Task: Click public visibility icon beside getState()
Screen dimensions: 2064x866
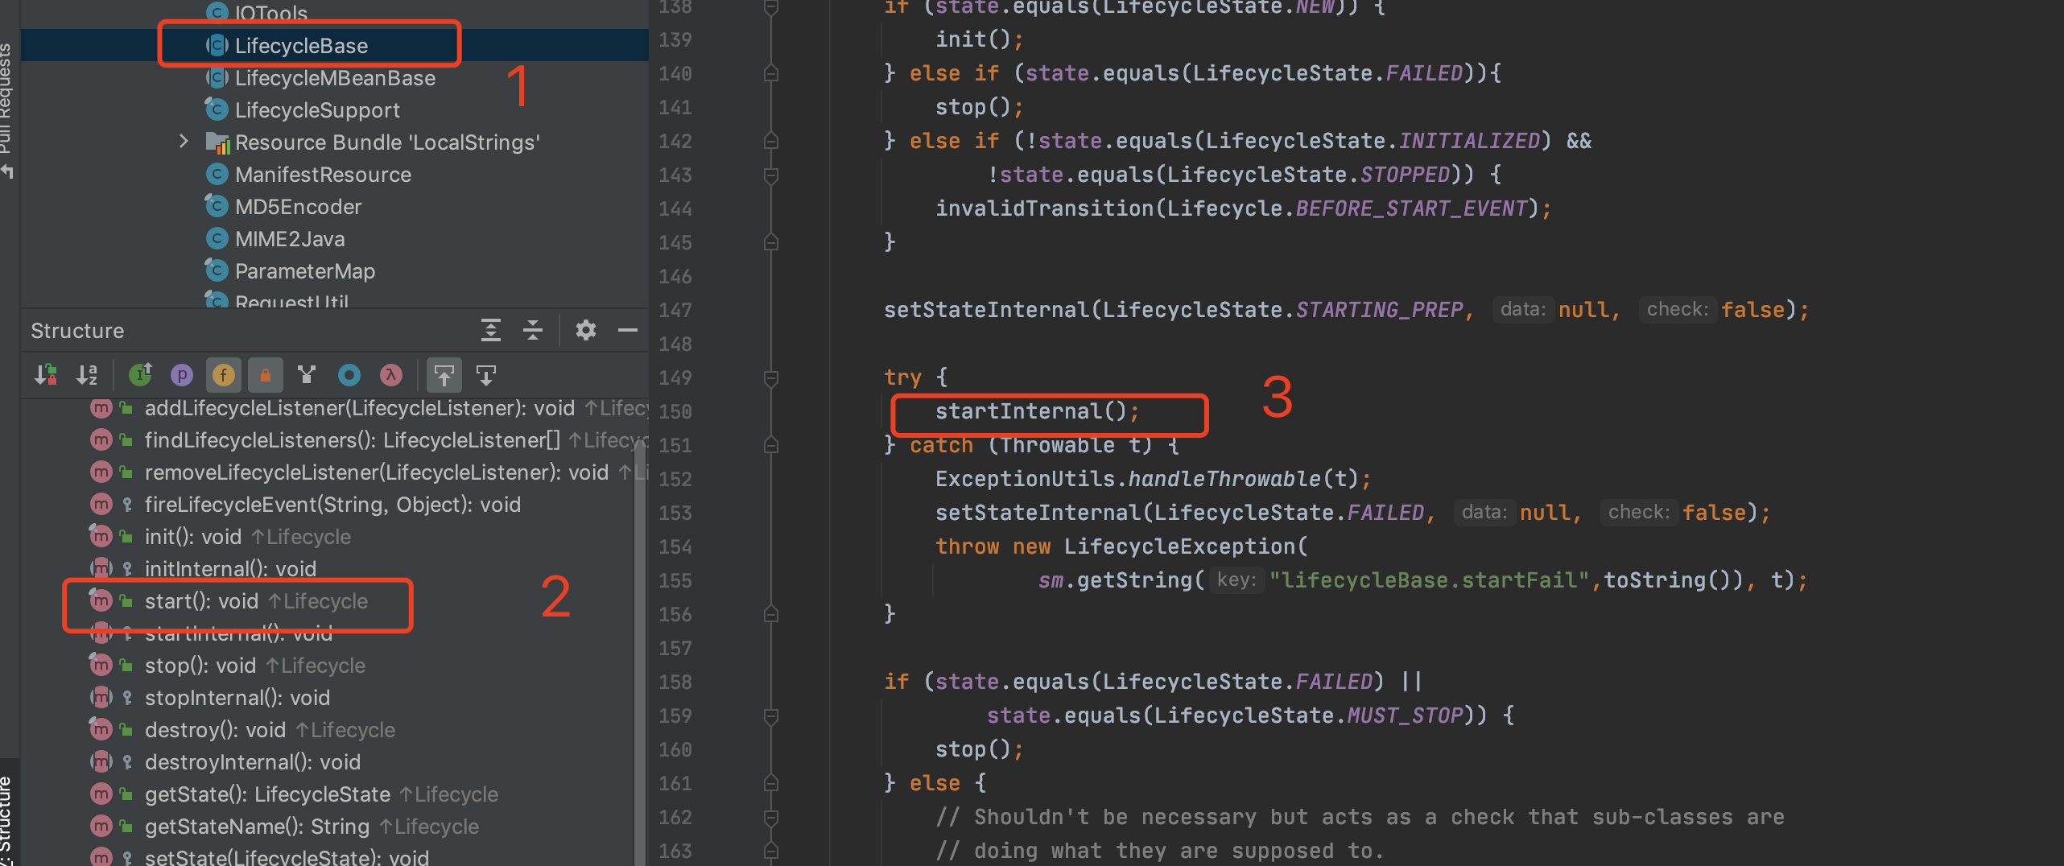Action: pyautogui.click(x=126, y=794)
